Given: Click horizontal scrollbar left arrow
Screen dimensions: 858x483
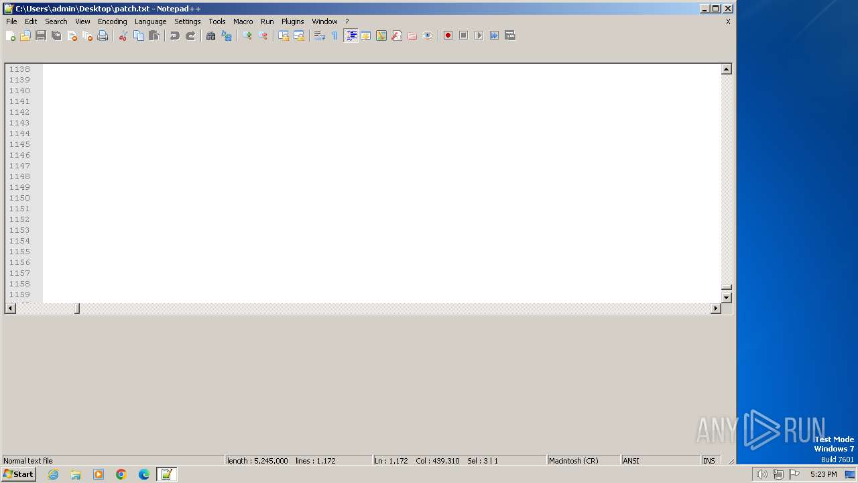Looking at the screenshot, I should [10, 309].
